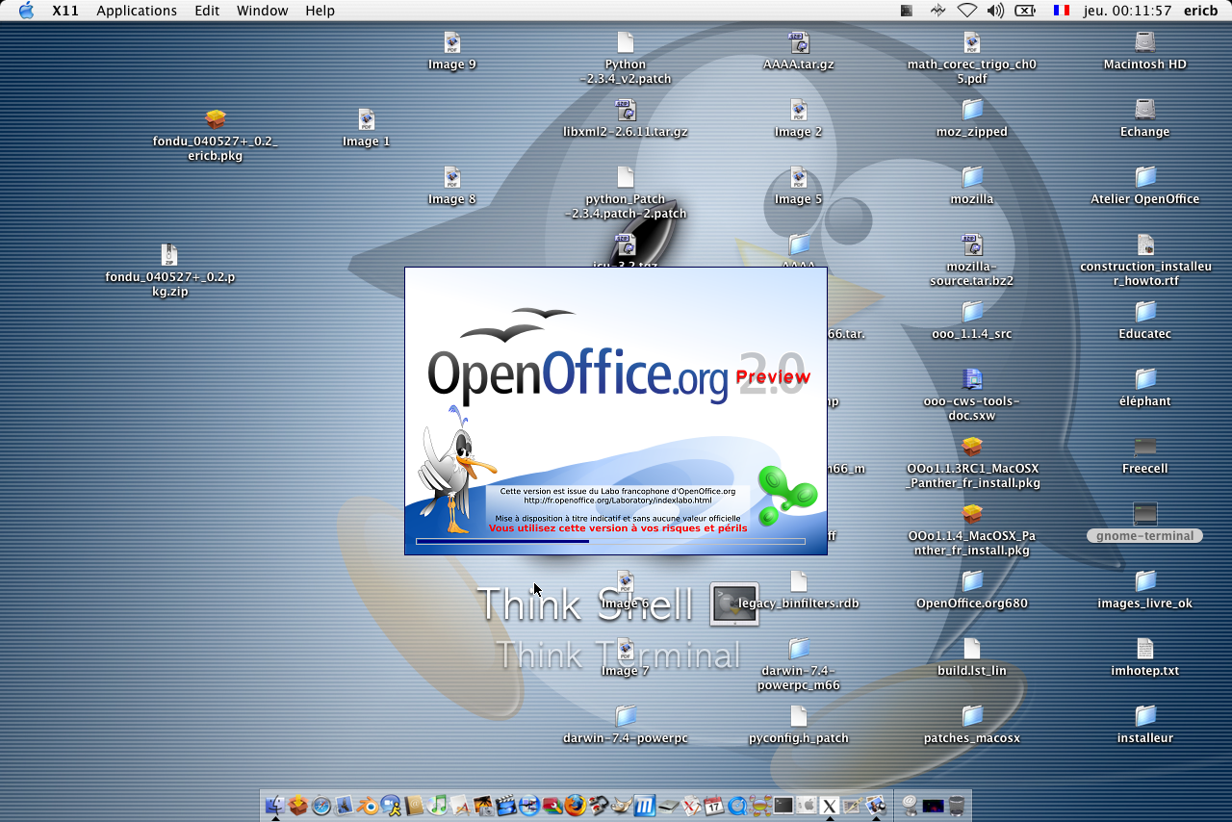Open GIMP from the Dock
The width and height of the screenshot is (1232, 822).
[621, 806]
